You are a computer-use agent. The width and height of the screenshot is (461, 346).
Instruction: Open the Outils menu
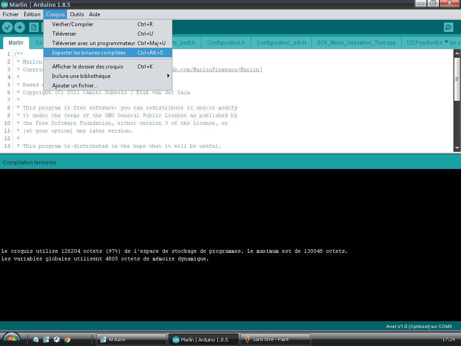point(77,14)
